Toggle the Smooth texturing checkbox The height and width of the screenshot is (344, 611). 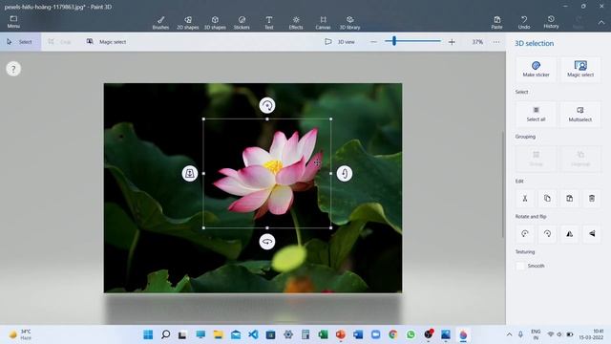[x=520, y=266]
